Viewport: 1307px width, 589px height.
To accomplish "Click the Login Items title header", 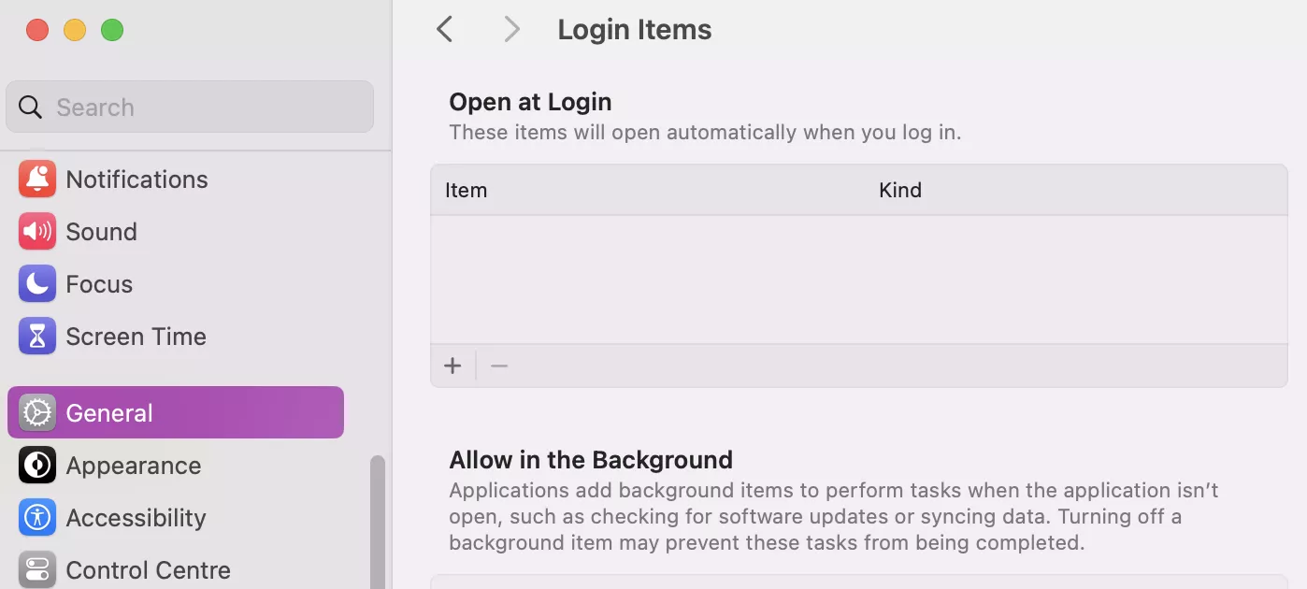I will 634,29.
